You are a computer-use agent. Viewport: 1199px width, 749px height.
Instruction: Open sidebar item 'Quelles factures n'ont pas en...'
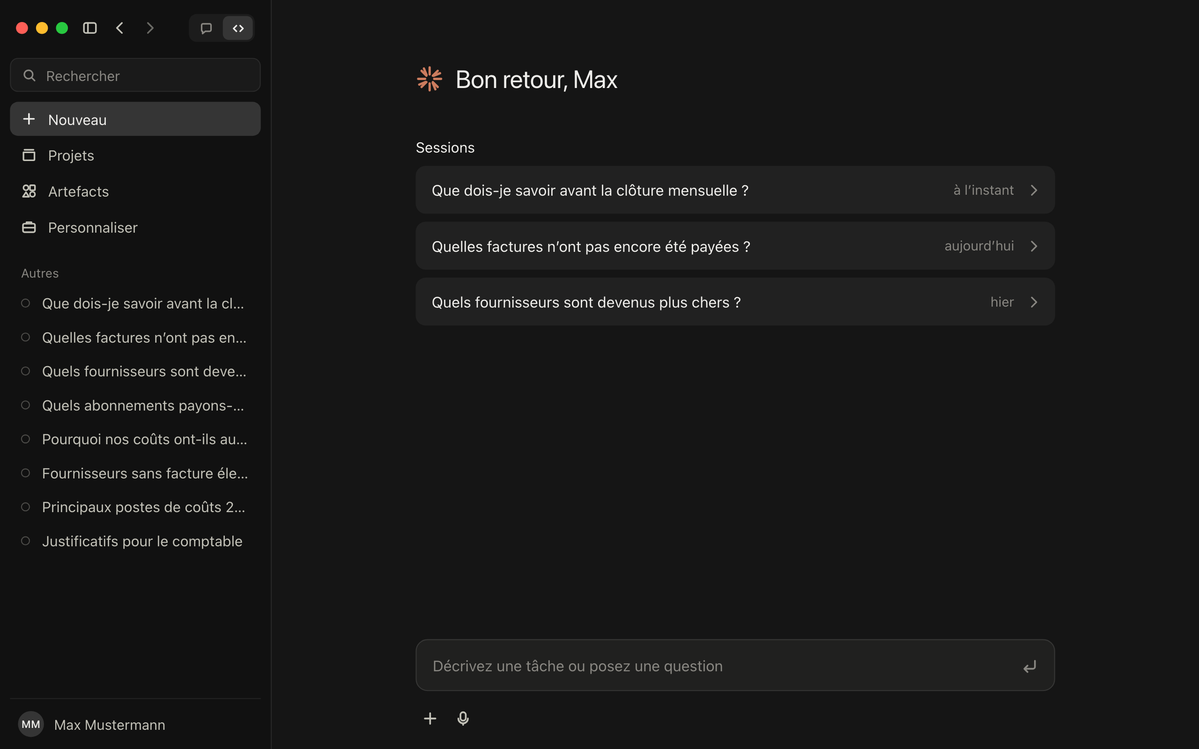tap(135, 338)
